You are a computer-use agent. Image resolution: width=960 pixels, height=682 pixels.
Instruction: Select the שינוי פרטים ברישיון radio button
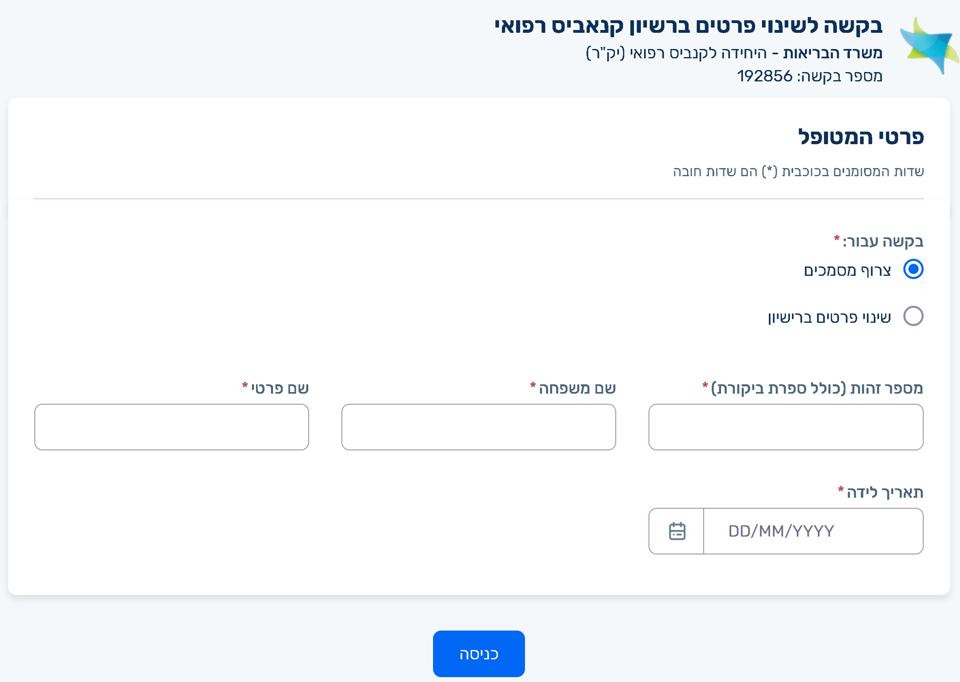(x=913, y=316)
